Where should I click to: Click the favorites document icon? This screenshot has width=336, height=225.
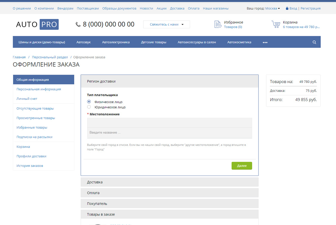point(218,24)
